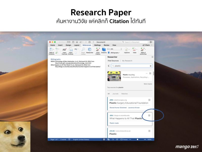Open the Researcher tool in the ribbon
The image size is (202, 152).
pyautogui.click(x=89, y=50)
